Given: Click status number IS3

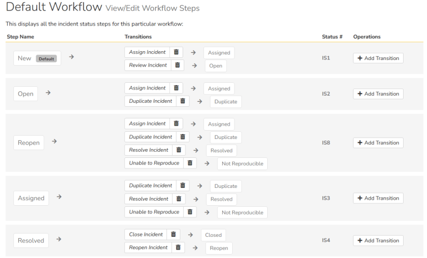Looking at the screenshot, I should tap(326, 198).
